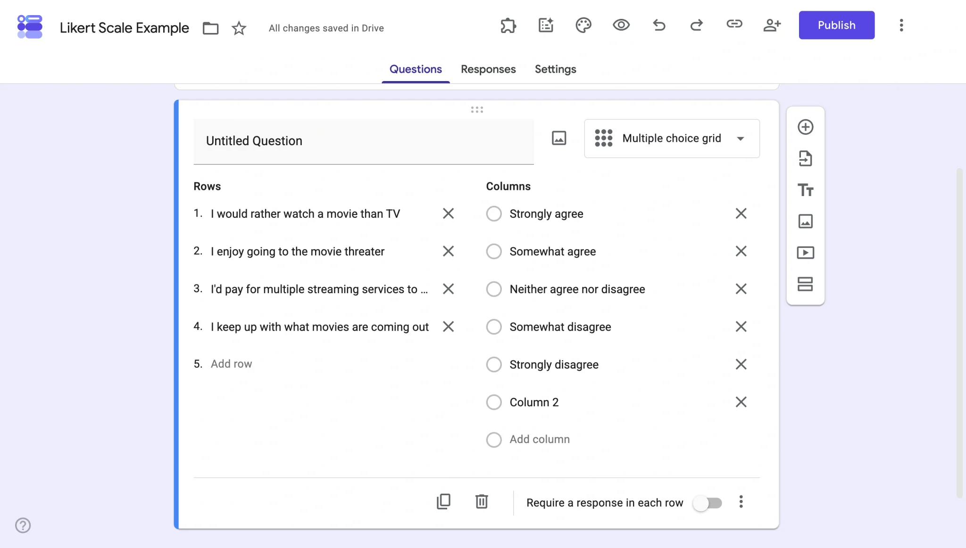Remove the Column 2 option
The height and width of the screenshot is (548, 966).
(741, 402)
